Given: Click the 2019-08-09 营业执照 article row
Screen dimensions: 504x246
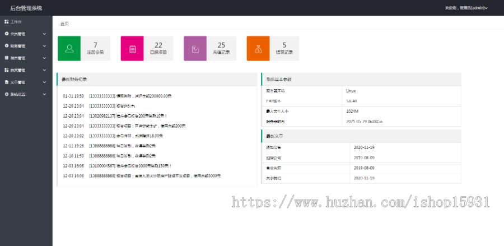Looking at the screenshot, I should (361, 168).
